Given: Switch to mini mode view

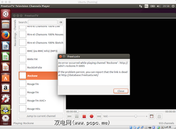Looking at the screenshot, I should pyautogui.click(x=159, y=116).
